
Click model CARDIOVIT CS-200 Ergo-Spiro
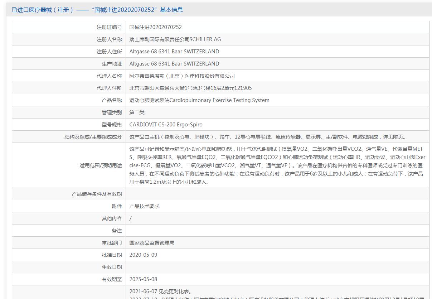[x=166, y=125]
